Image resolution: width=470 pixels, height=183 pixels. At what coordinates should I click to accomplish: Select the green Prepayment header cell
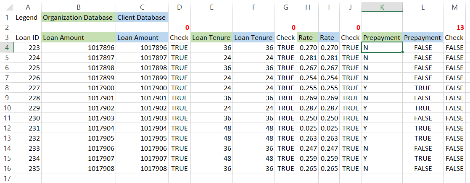pos(382,38)
